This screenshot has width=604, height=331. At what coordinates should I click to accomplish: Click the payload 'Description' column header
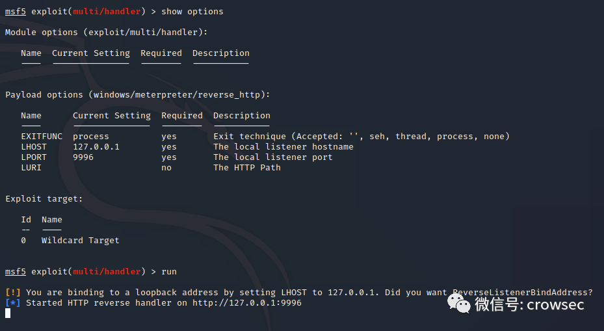click(x=242, y=116)
